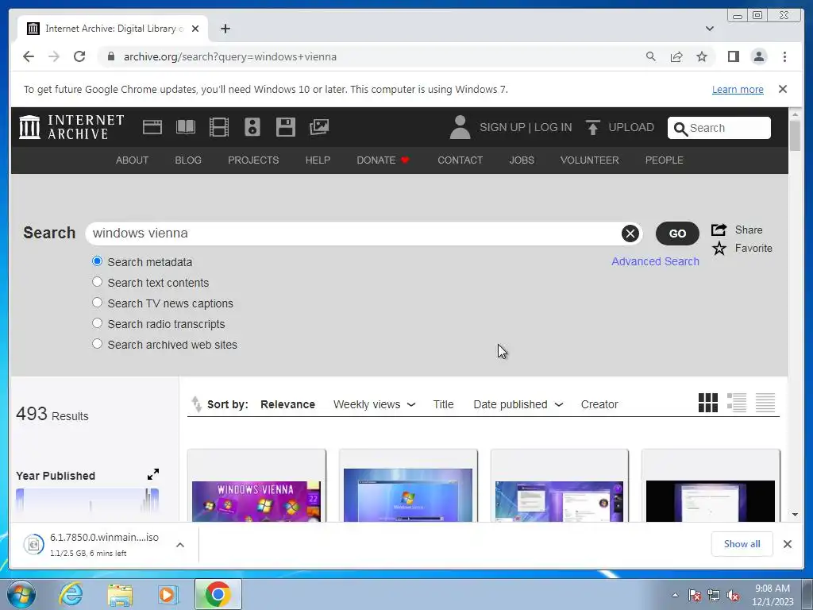Click the Year Published histogram range

[x=87, y=500]
